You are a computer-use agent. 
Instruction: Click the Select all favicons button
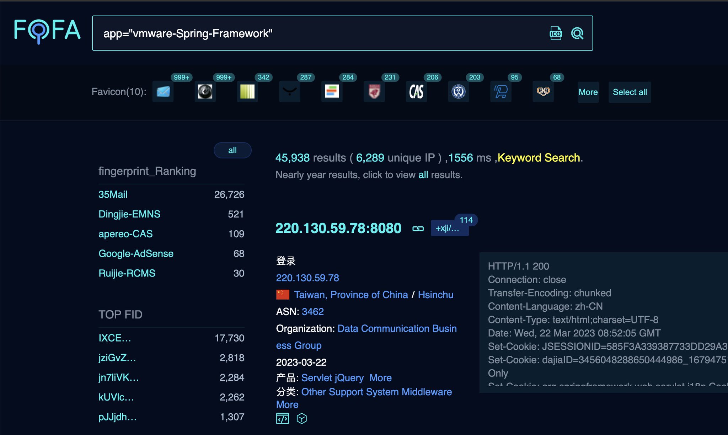(630, 92)
